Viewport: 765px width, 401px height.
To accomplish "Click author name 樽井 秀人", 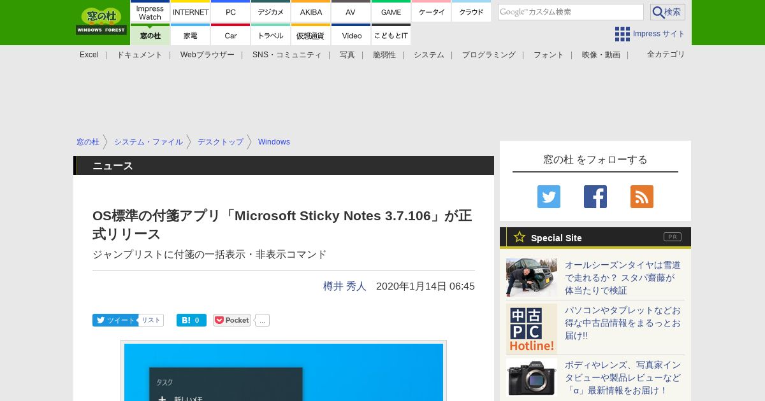I will coord(345,286).
